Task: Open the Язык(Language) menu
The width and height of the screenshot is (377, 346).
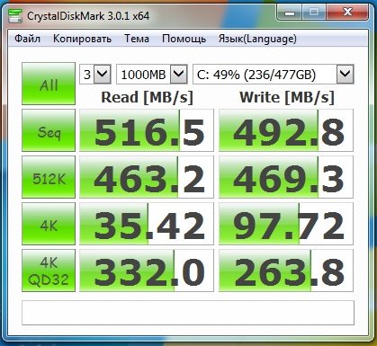Action: pyautogui.click(x=257, y=39)
